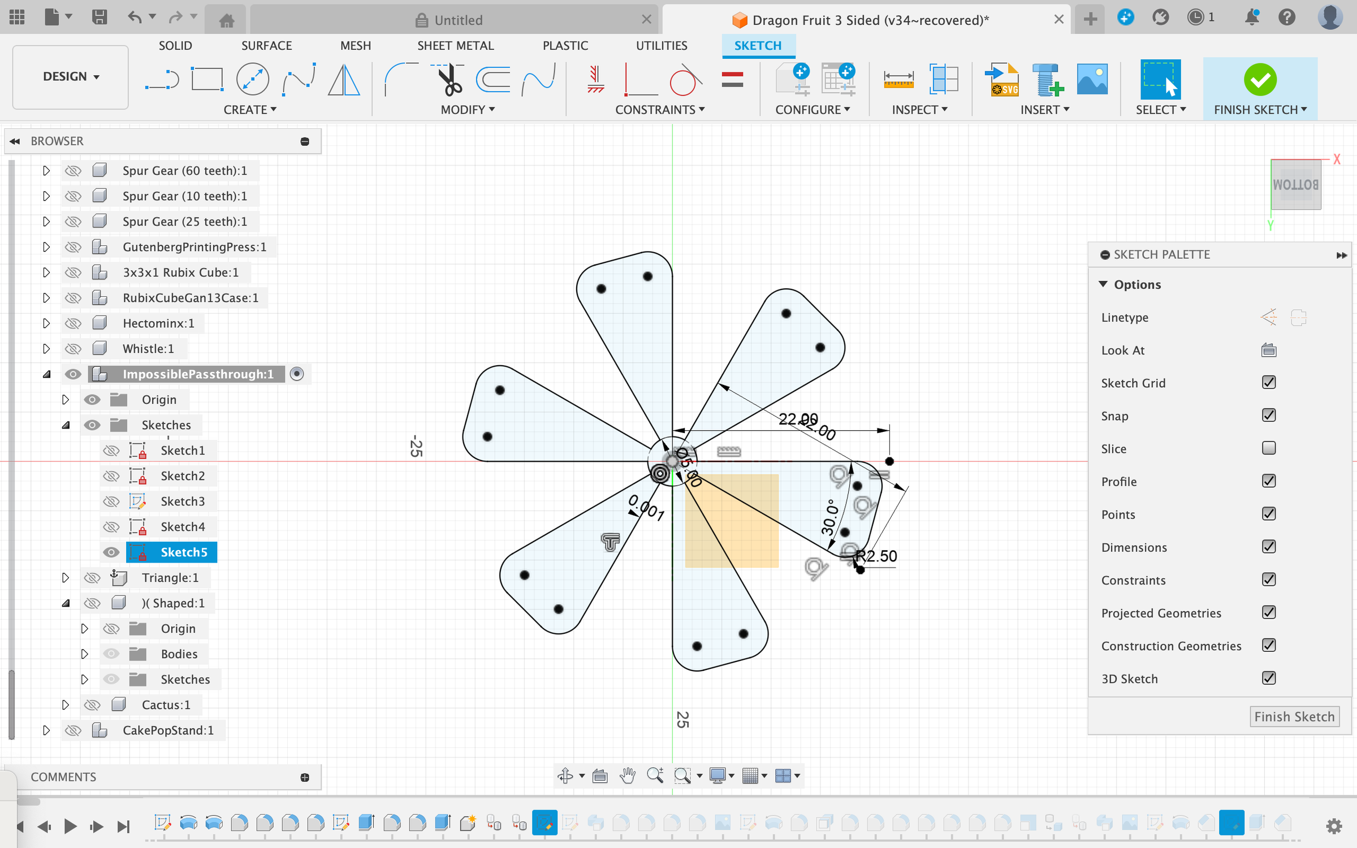Click the Look At icon in palette
Viewport: 1357px width, 848px height.
coord(1268,350)
